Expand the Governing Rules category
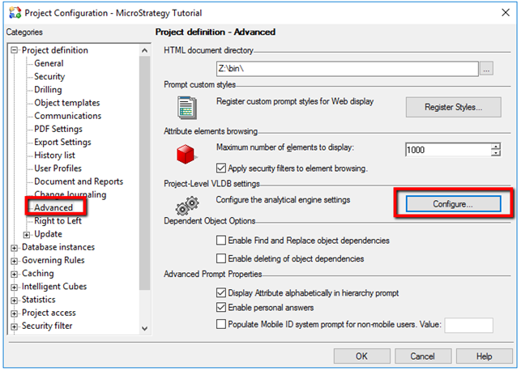The width and height of the screenshot is (521, 371). pos(14,261)
